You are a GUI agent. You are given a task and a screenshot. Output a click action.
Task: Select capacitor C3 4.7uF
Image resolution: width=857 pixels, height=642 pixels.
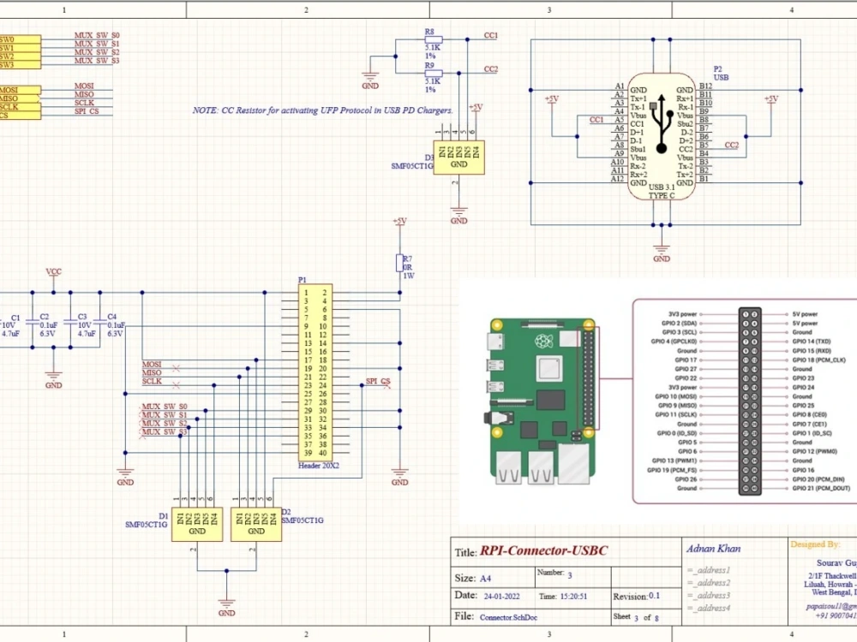click(70, 324)
